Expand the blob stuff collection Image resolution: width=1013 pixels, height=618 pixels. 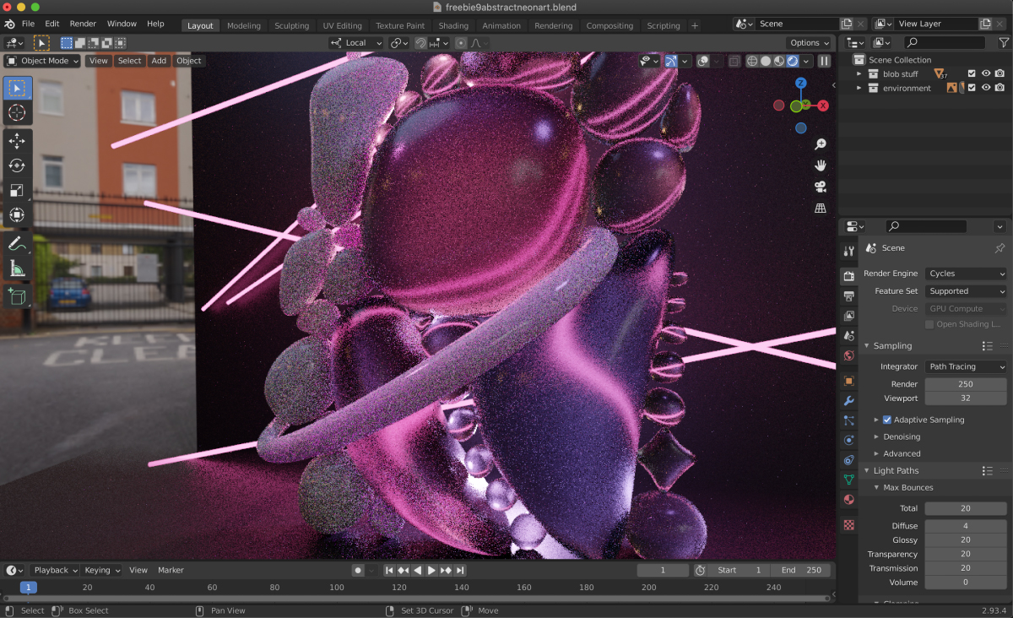click(x=859, y=73)
